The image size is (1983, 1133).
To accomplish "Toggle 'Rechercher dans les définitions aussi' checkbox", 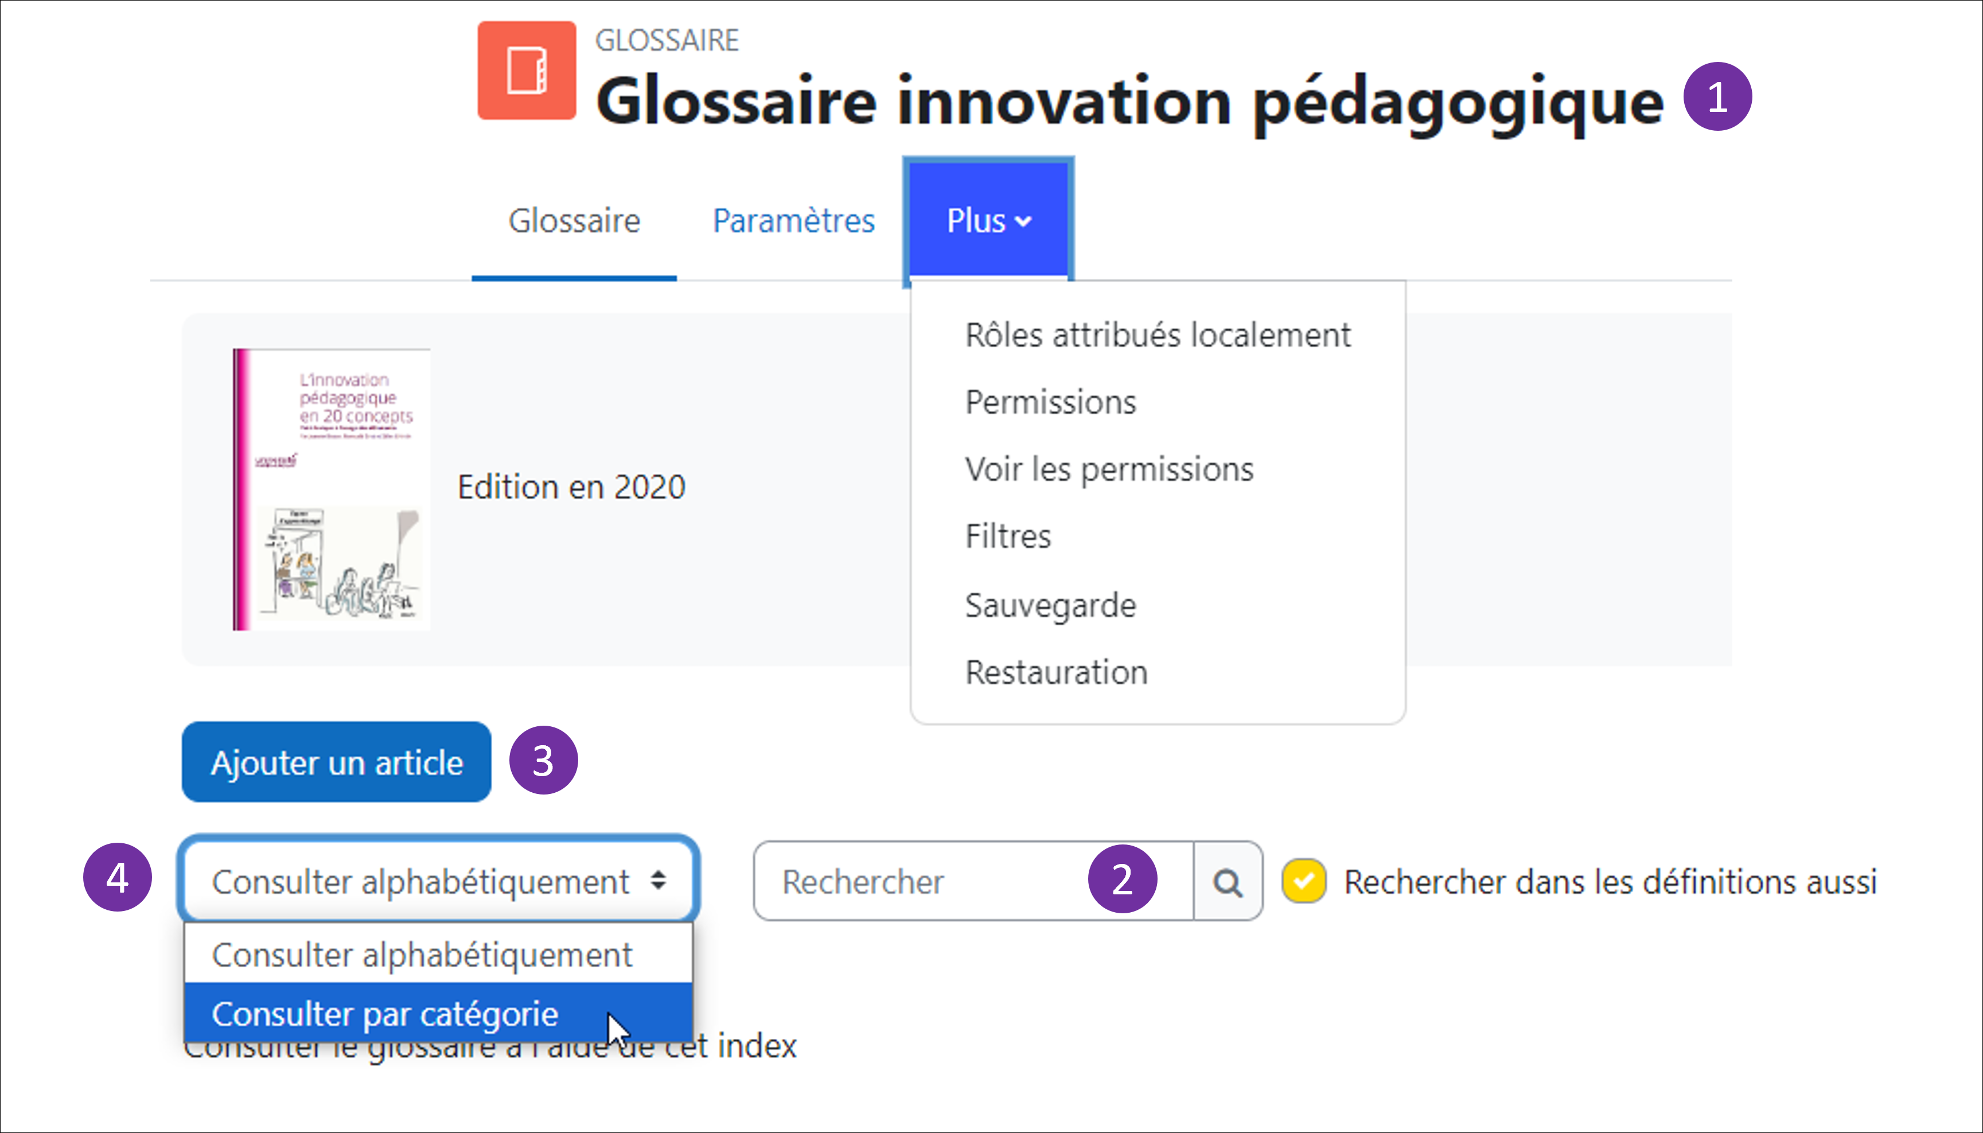I will [1304, 881].
